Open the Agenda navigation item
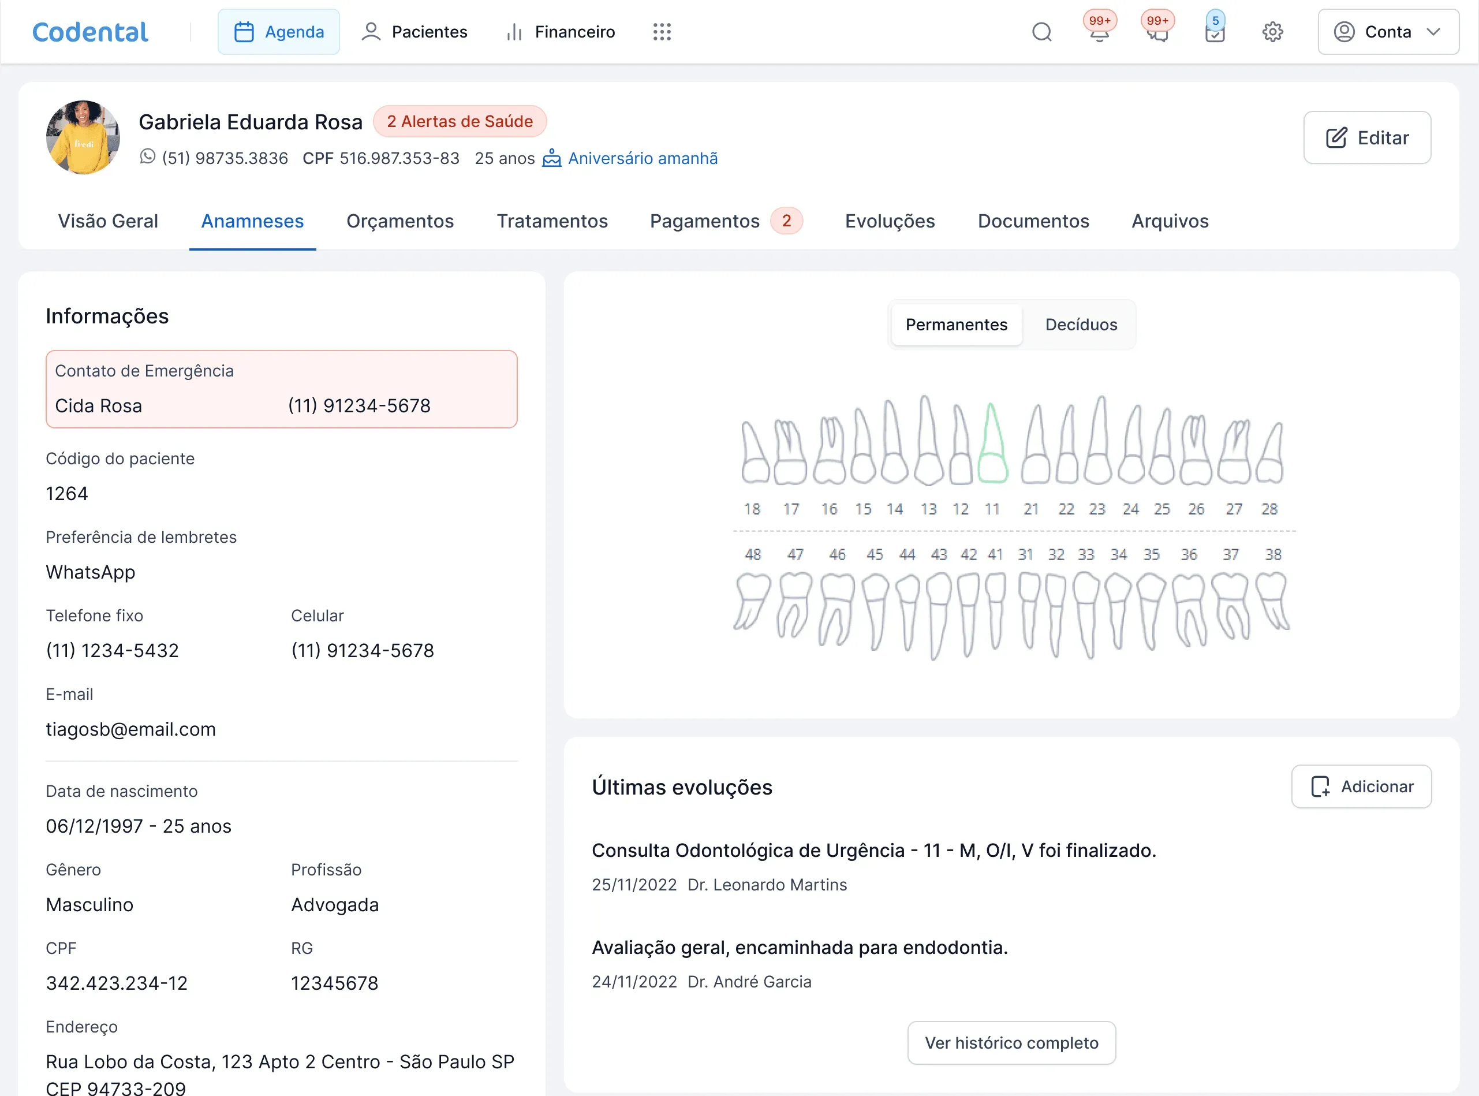The image size is (1479, 1096). coord(279,32)
